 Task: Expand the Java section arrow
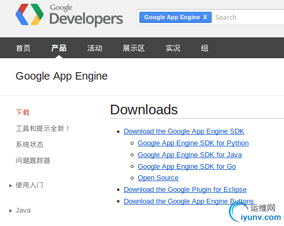[x=11, y=211]
